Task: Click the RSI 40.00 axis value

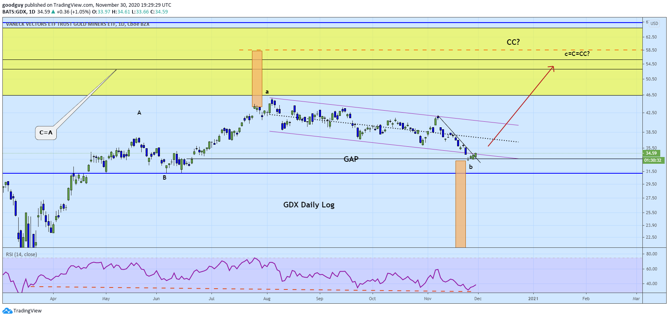Action: [x=652, y=284]
